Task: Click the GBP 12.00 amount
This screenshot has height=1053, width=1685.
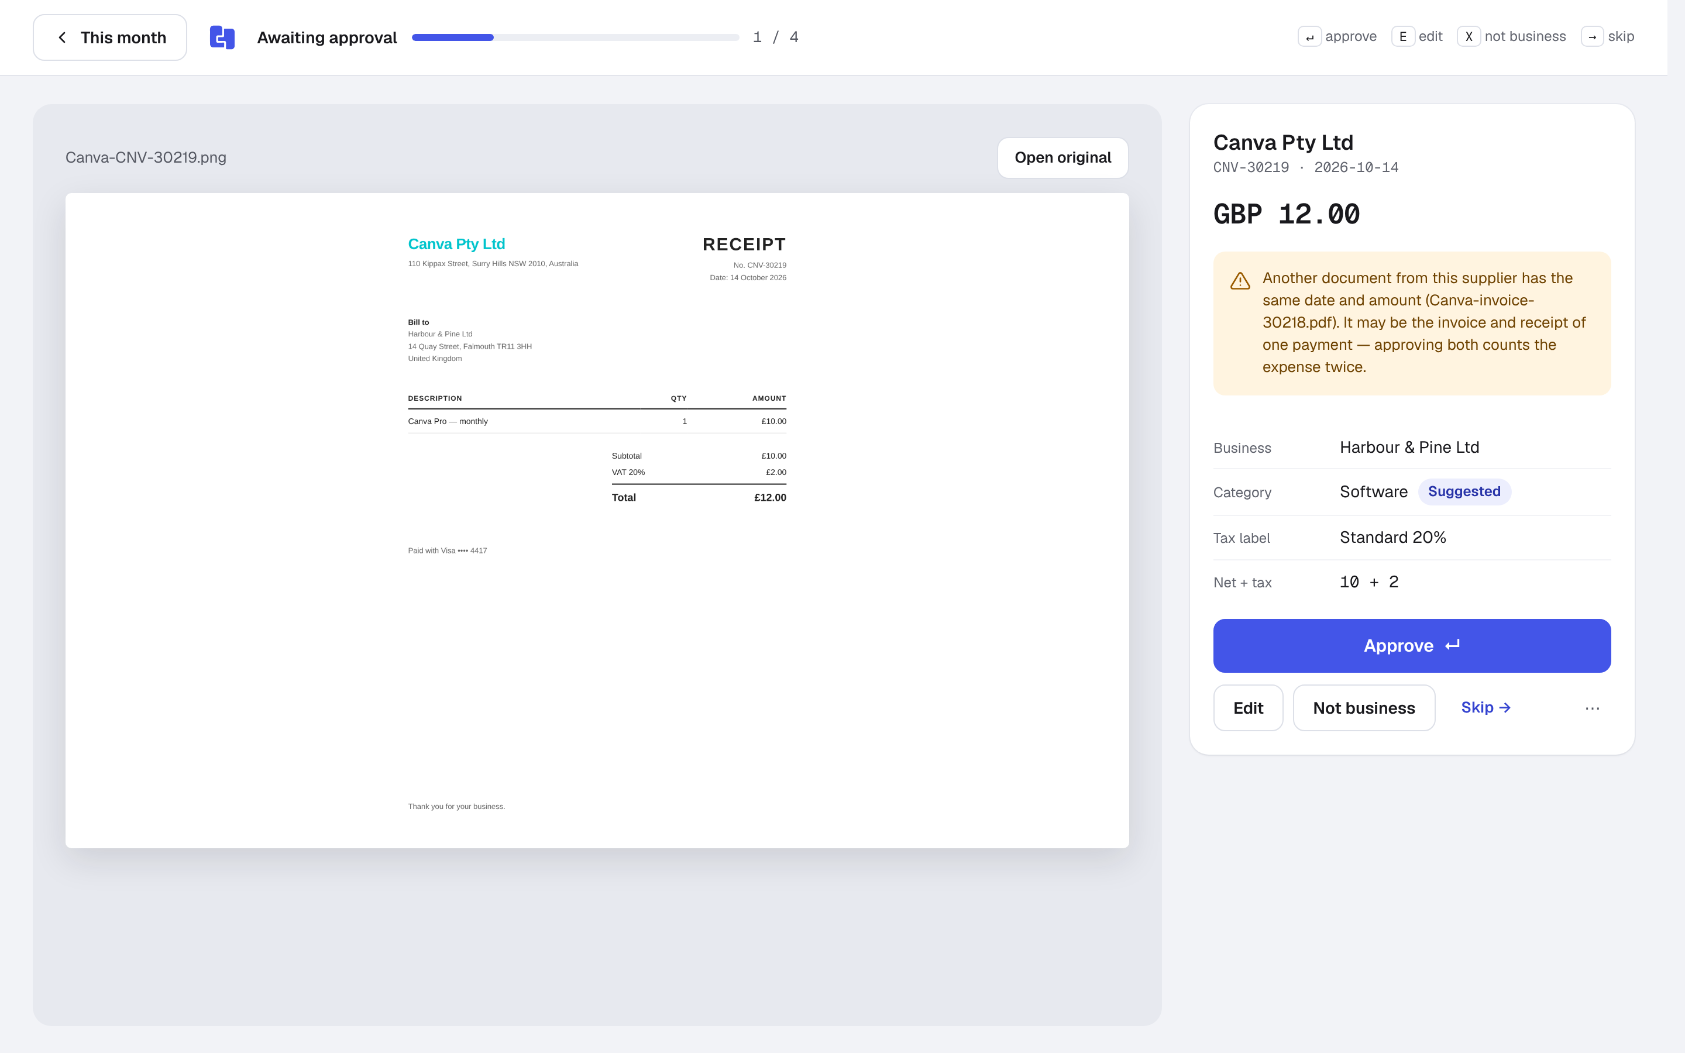Action: (1286, 214)
